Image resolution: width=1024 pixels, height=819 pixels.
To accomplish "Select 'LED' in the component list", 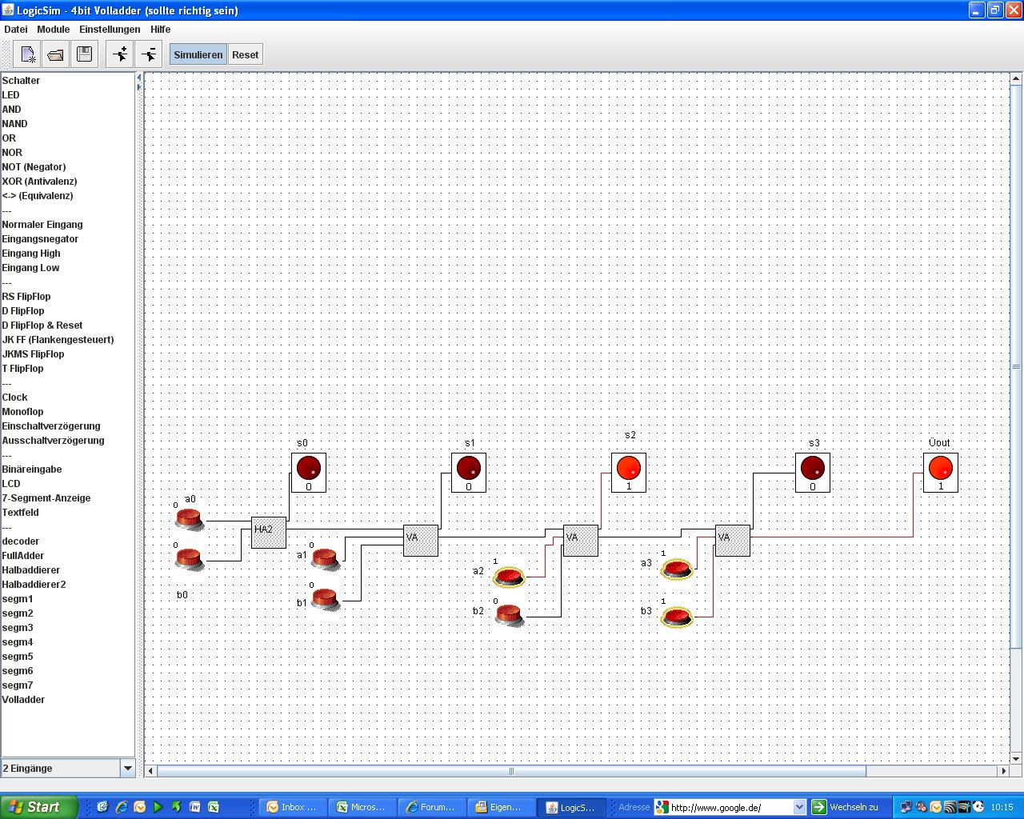I will click(x=10, y=94).
